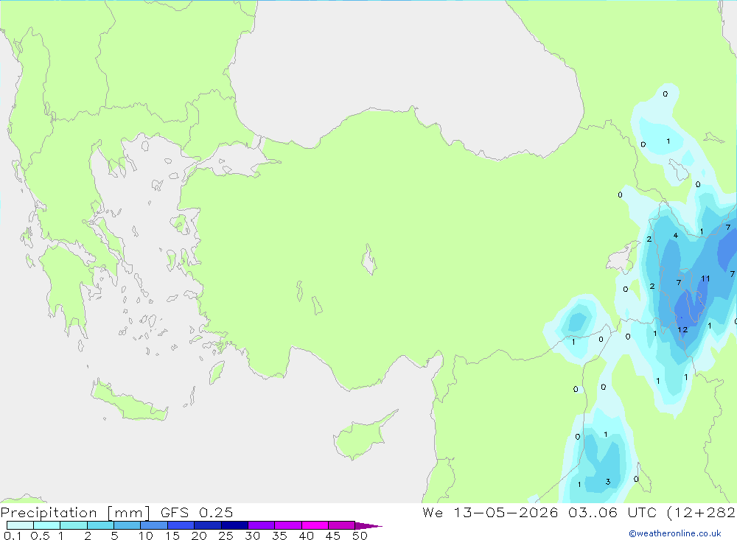Screen dimensions: 737x540
Task: Click the precipitation value "12" on the map
Action: pyautogui.click(x=682, y=330)
